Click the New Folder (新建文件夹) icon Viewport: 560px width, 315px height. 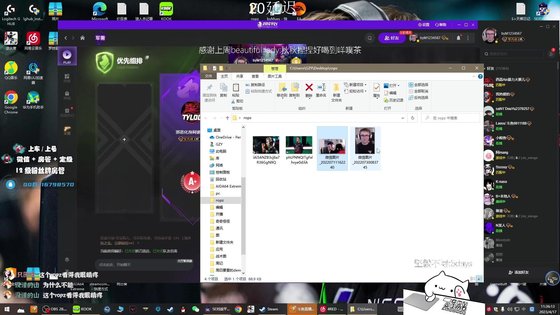point(336,87)
